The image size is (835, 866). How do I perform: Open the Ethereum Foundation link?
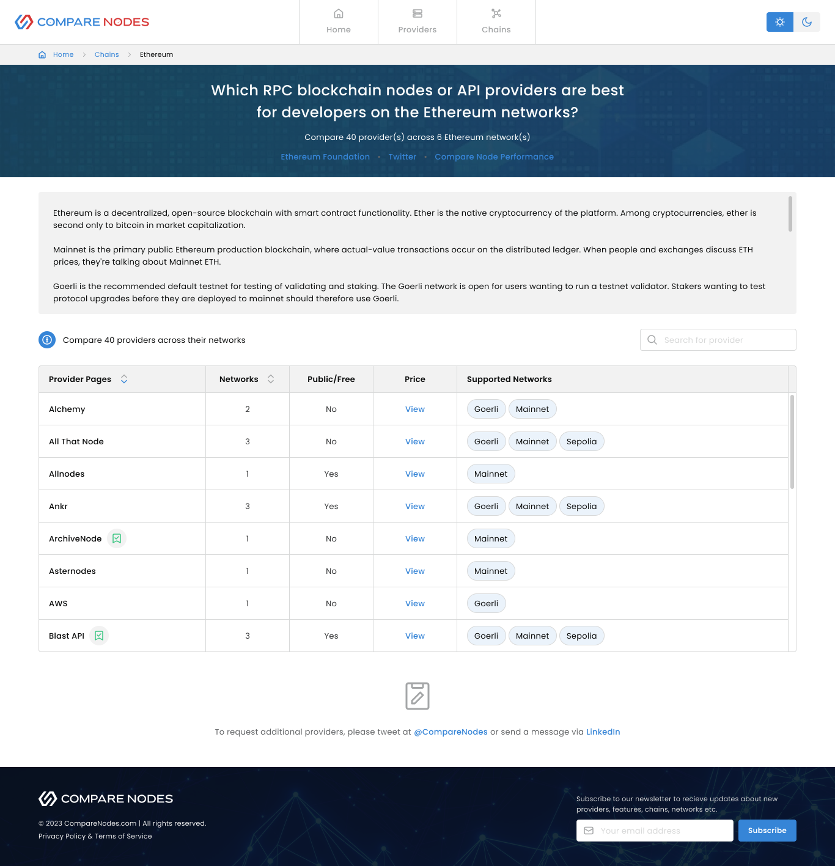[325, 156]
